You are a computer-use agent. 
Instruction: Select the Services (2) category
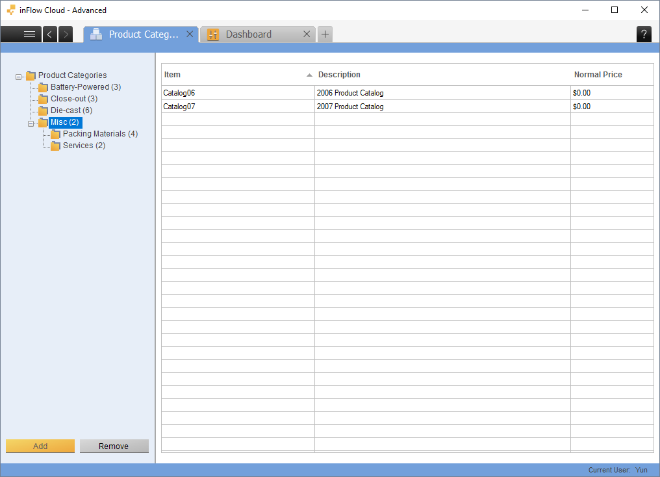click(84, 146)
